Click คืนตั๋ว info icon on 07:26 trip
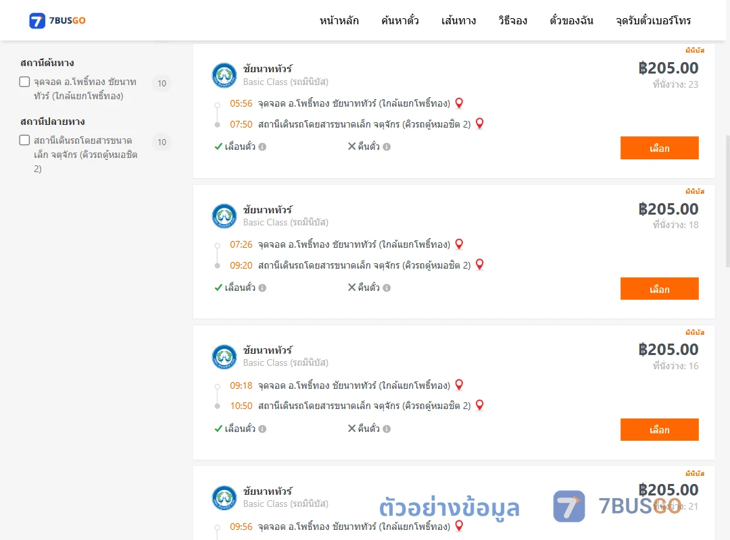The image size is (730, 540). (x=387, y=288)
